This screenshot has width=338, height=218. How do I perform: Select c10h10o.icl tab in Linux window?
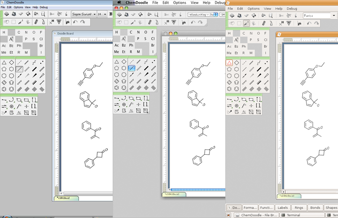289,196
